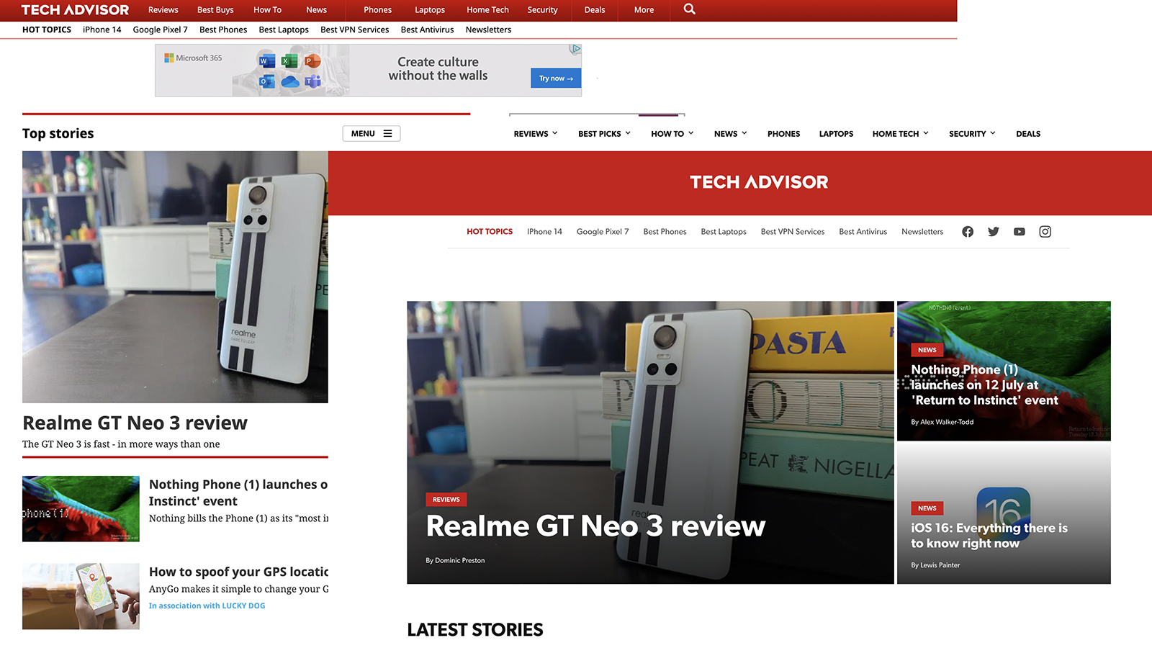The height and width of the screenshot is (648, 1152).
Task: Click Newsletters under the top red bar
Action: pos(488,30)
